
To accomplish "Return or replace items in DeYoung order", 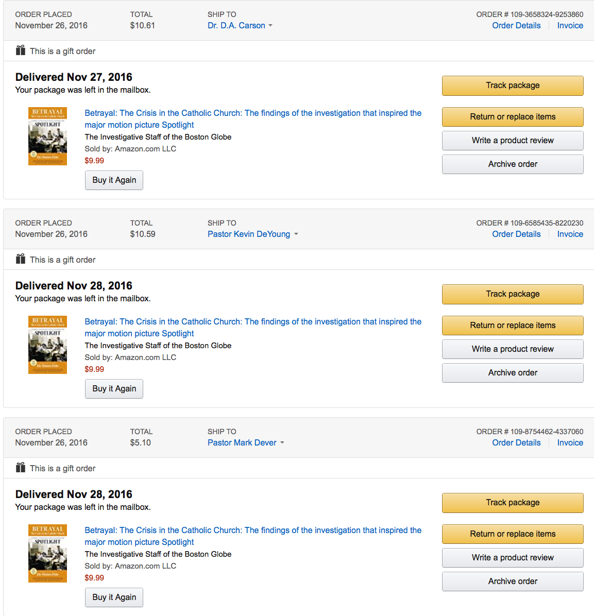I will pyautogui.click(x=513, y=326).
